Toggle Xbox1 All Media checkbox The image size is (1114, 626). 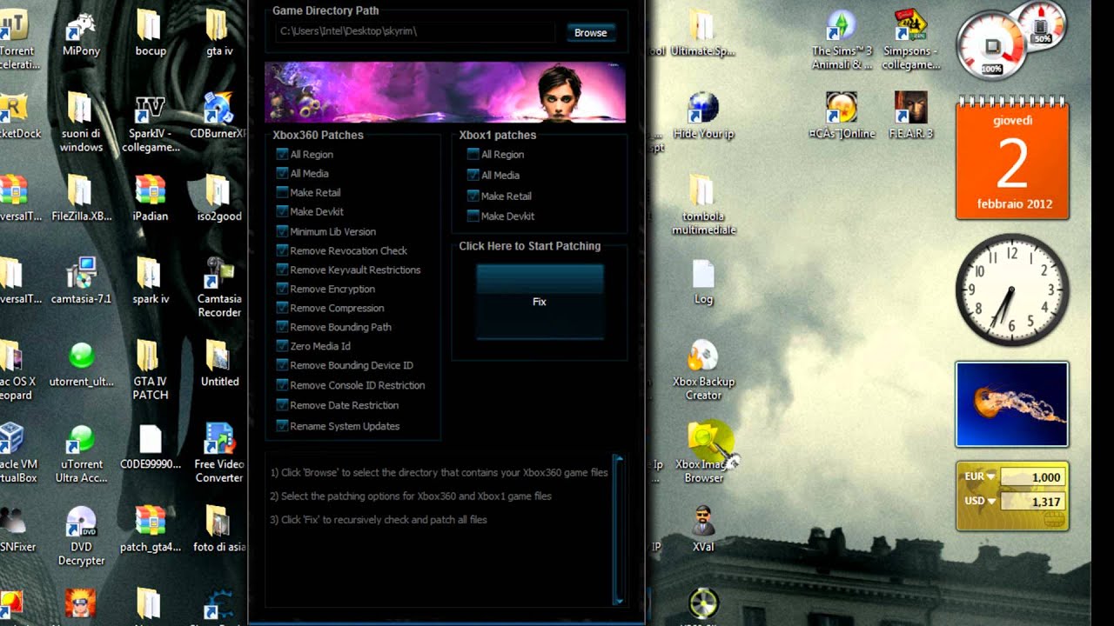(473, 175)
